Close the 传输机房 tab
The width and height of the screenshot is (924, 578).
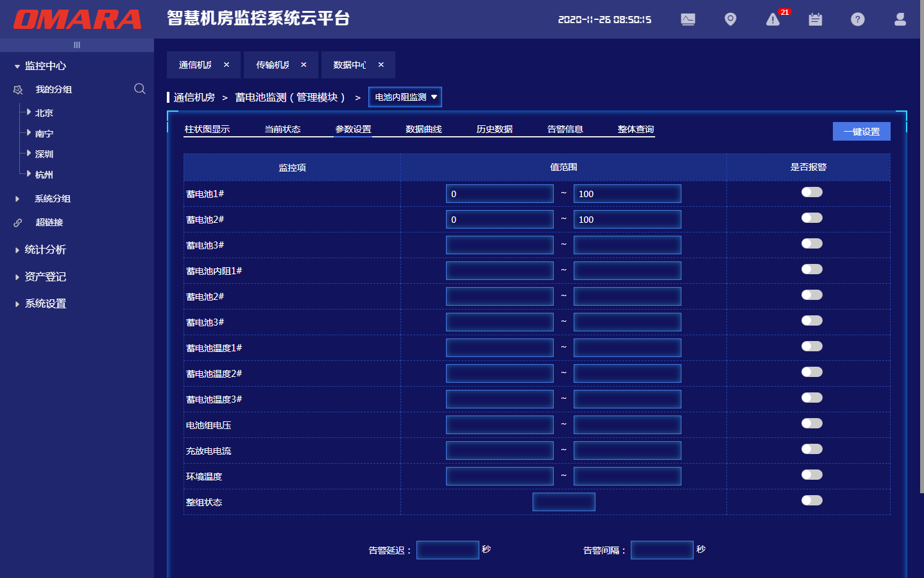[304, 64]
